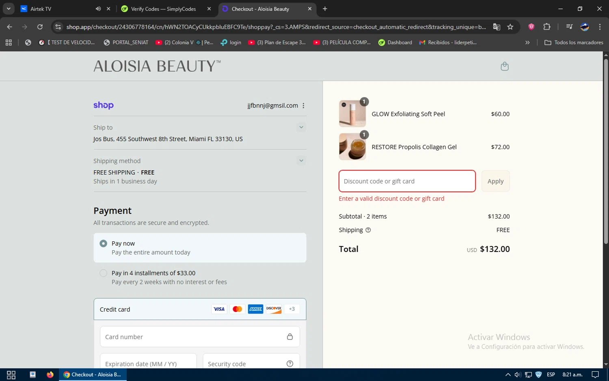Open the PORTAL_SENIAT bookmark
Viewport: 609px width, 381px height.
[x=126, y=42]
